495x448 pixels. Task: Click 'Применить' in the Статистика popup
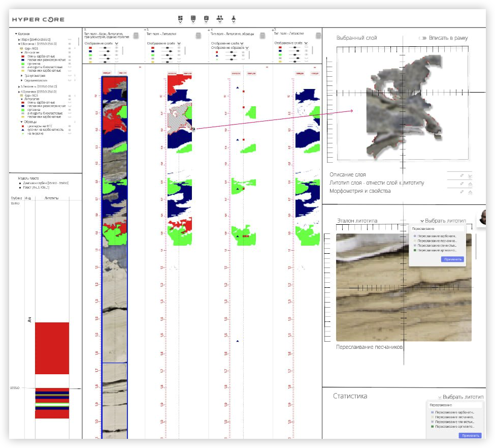(470, 436)
